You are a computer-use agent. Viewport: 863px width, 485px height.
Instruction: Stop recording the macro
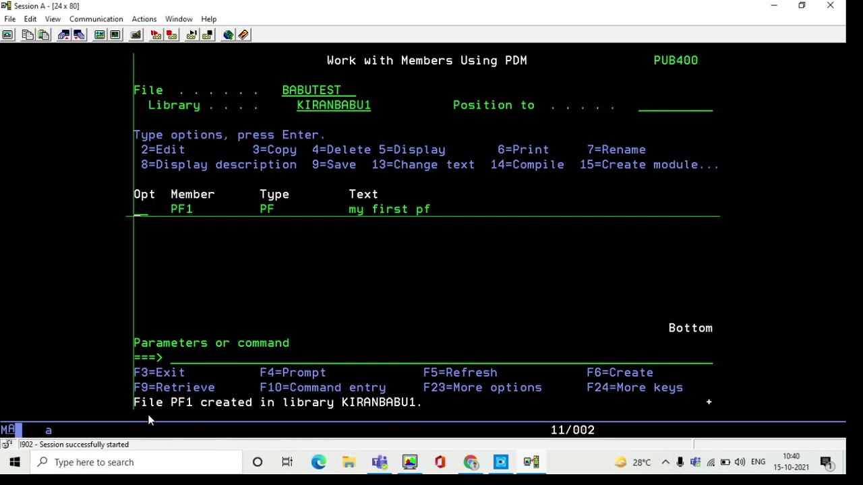(171, 34)
